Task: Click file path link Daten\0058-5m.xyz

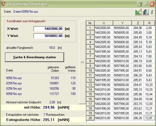Action: [x=26, y=12]
